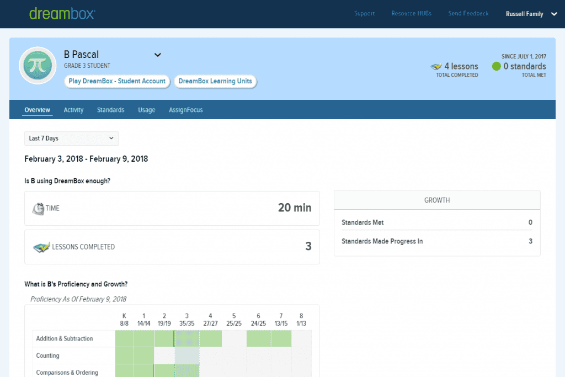
Task: Click Play DreamBox - Student Account button
Action: pyautogui.click(x=117, y=81)
